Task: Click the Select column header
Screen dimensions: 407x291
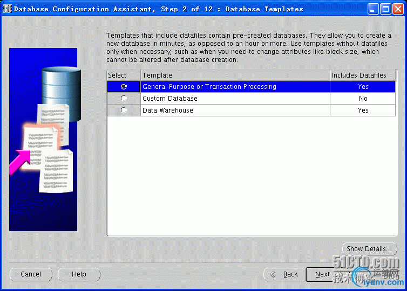Action: pyautogui.click(x=124, y=75)
